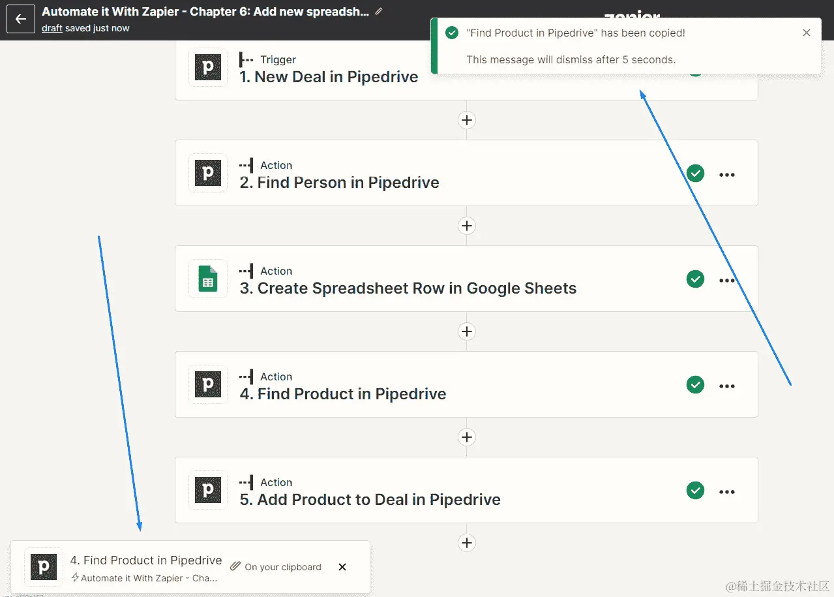Open the three-dot menu for step 2

pyautogui.click(x=726, y=174)
